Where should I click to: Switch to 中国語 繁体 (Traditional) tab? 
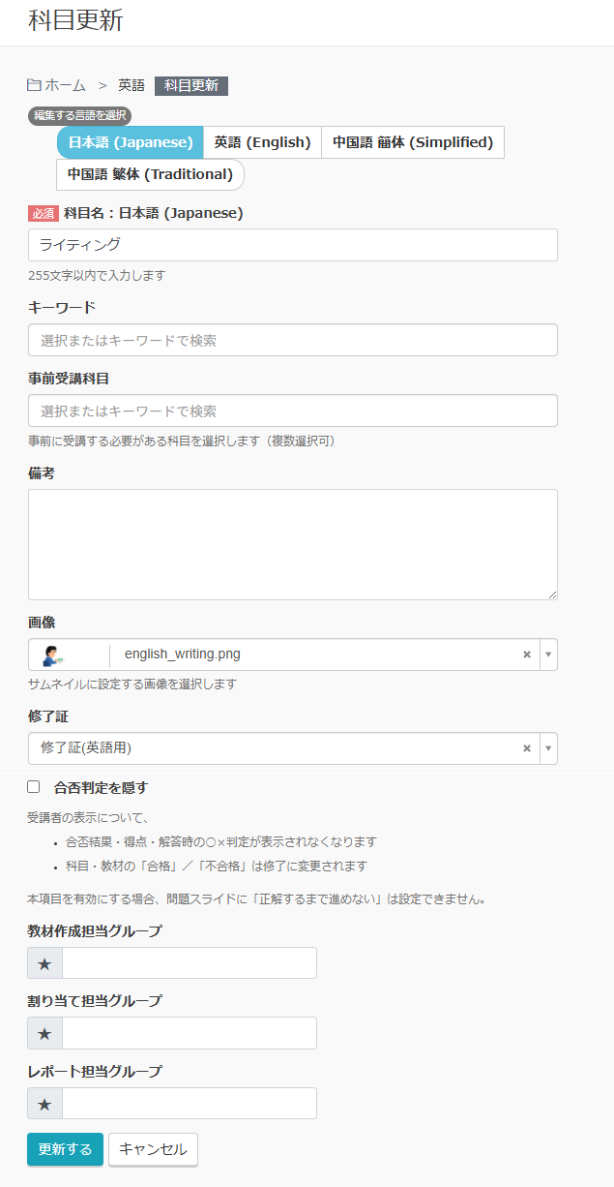[x=150, y=174]
